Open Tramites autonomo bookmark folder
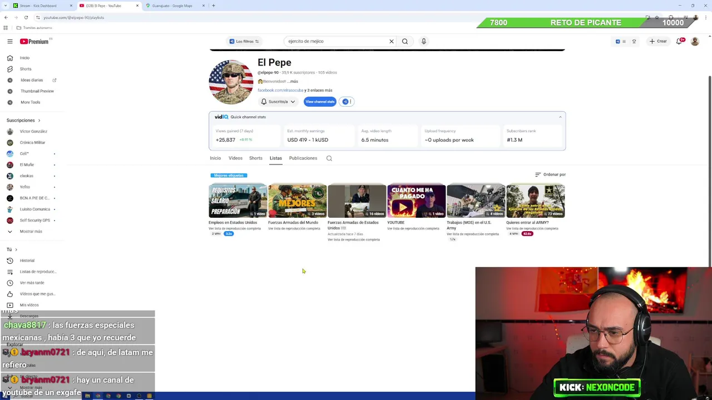The width and height of the screenshot is (712, 400). click(x=34, y=28)
